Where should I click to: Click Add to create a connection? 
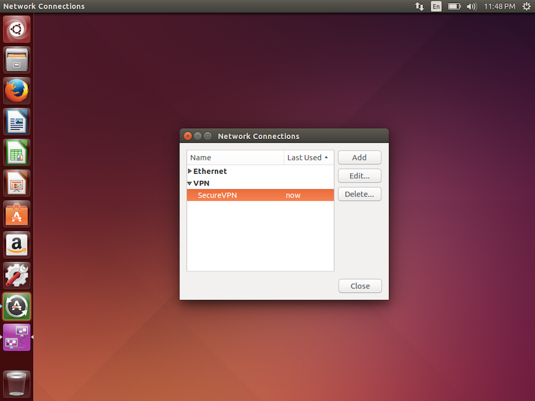(359, 158)
